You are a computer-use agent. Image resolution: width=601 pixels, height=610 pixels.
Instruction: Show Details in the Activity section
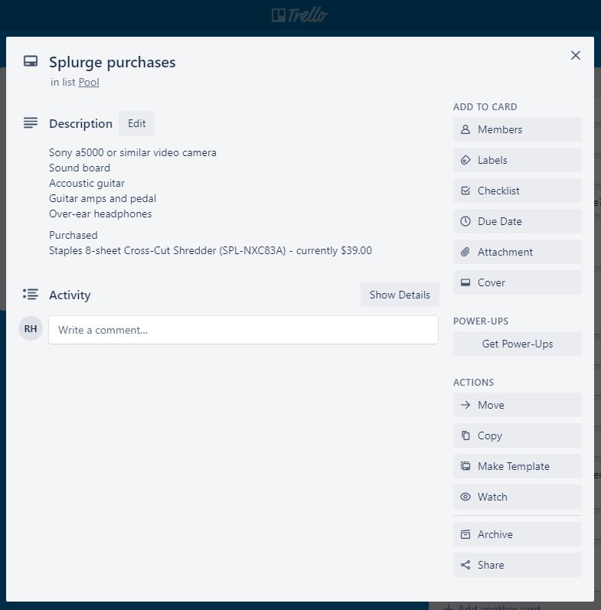(400, 295)
